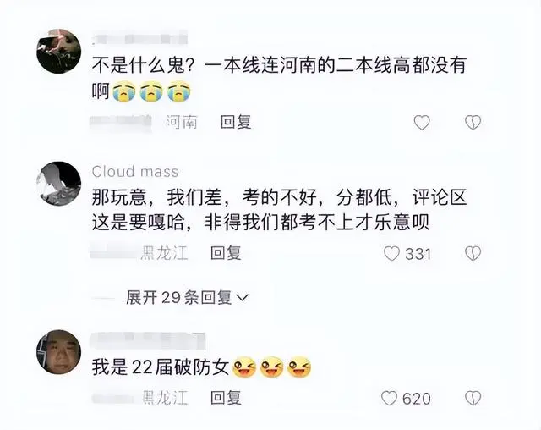Like Cloud mass comment with 331 likes
The height and width of the screenshot is (430, 541).
(x=392, y=253)
